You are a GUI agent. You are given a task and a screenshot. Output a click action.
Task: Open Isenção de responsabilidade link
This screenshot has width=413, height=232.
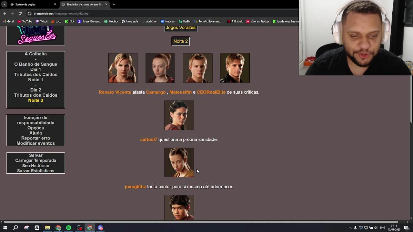coord(35,120)
